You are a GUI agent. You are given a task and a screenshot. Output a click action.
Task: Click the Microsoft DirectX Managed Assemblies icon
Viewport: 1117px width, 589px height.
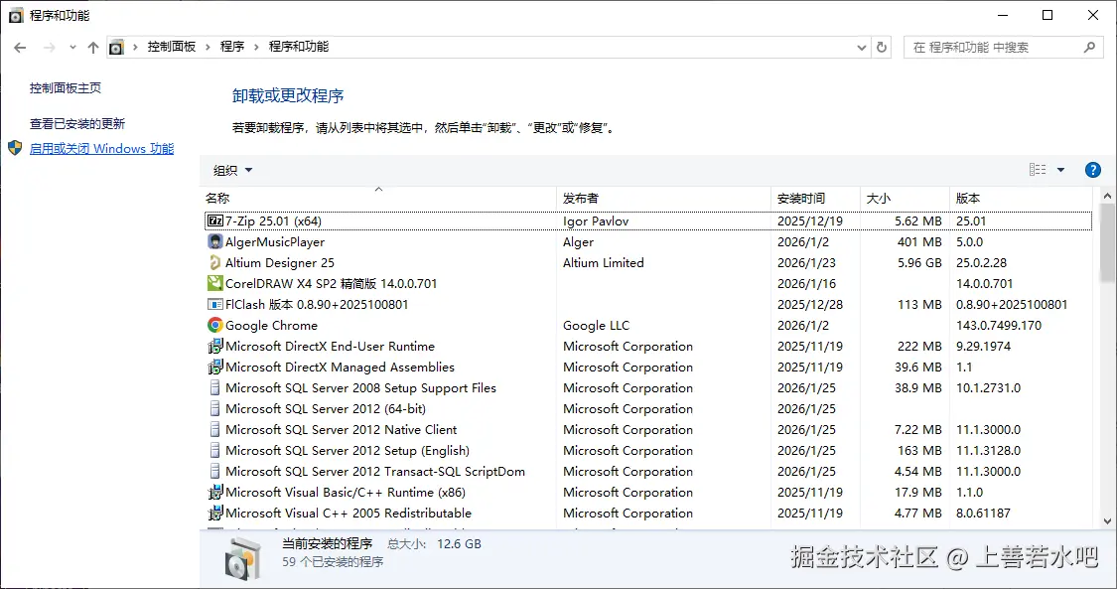point(215,367)
